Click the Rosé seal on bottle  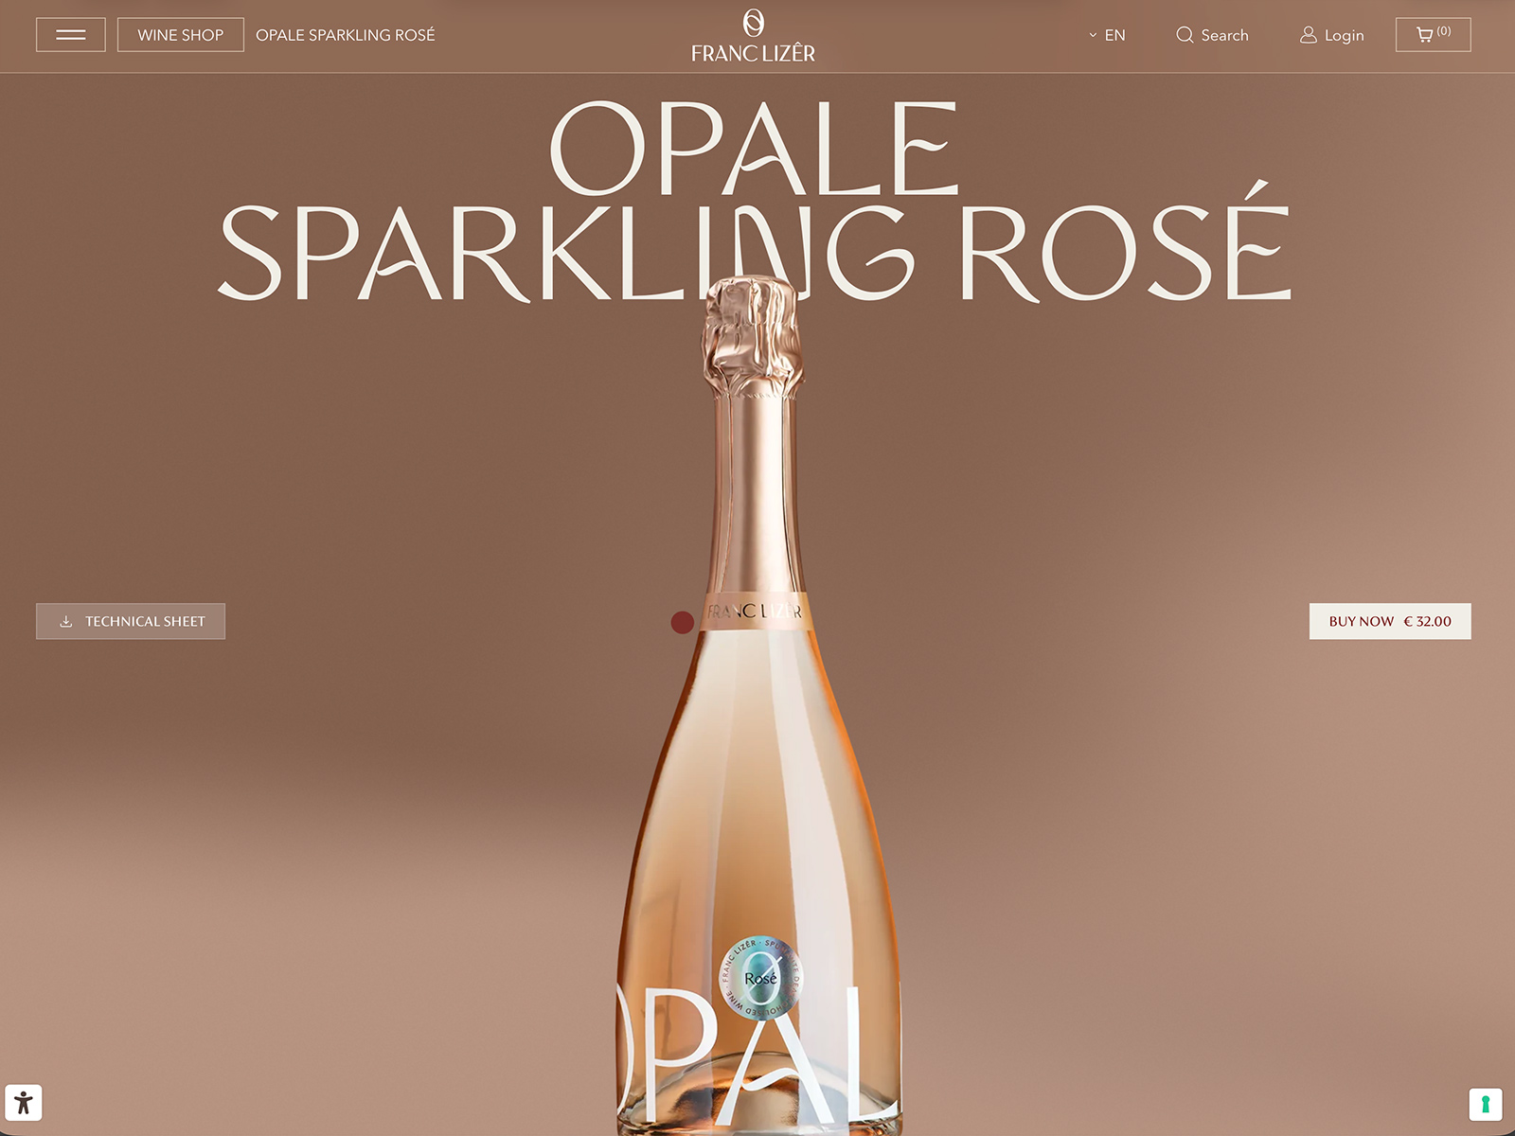point(760,978)
